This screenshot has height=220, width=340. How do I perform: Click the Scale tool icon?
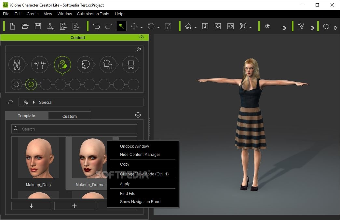pyautogui.click(x=168, y=26)
